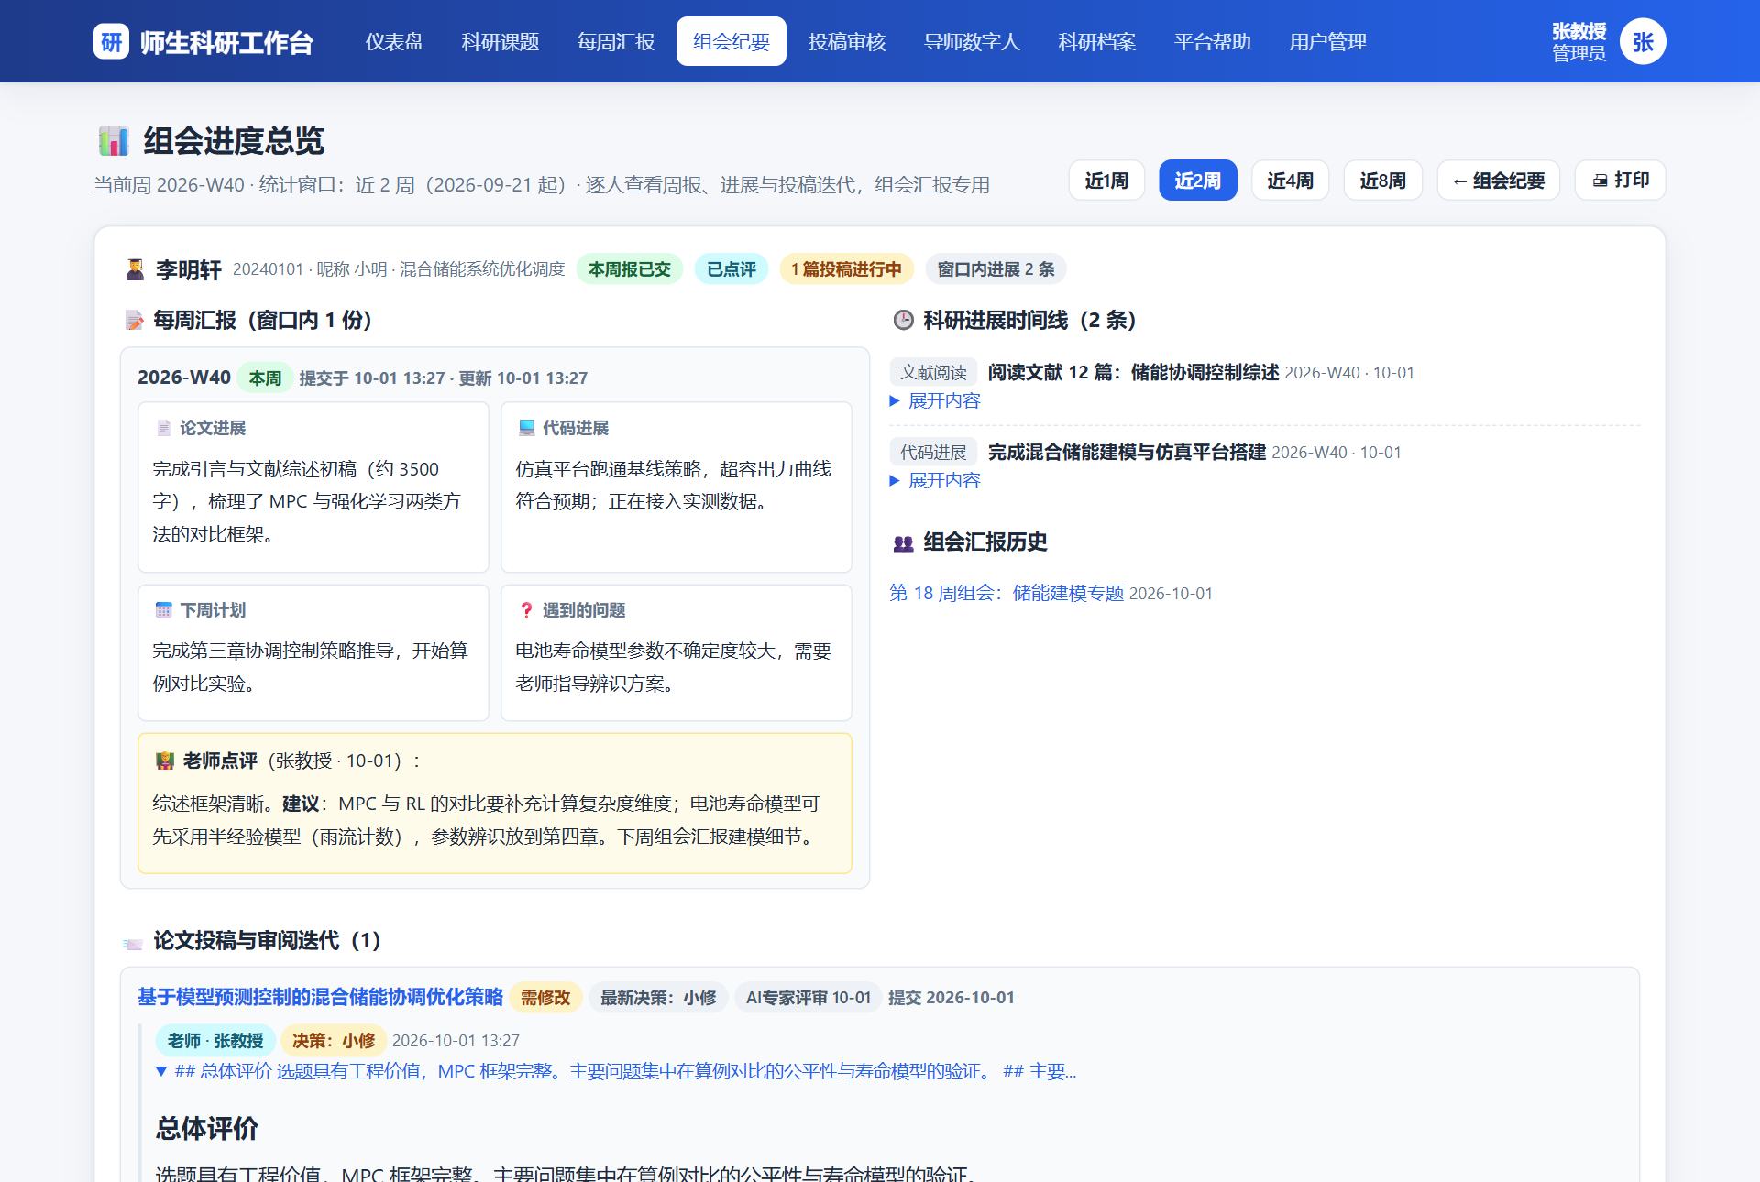The width and height of the screenshot is (1760, 1182).
Task: Expand 展开内容 under 阅读文献 12 篇
Action: [x=935, y=401]
